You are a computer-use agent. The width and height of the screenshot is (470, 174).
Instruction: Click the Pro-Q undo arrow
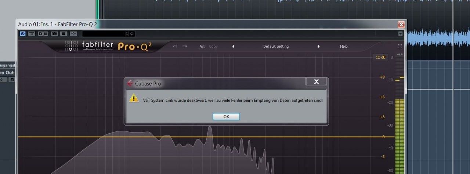coord(175,46)
